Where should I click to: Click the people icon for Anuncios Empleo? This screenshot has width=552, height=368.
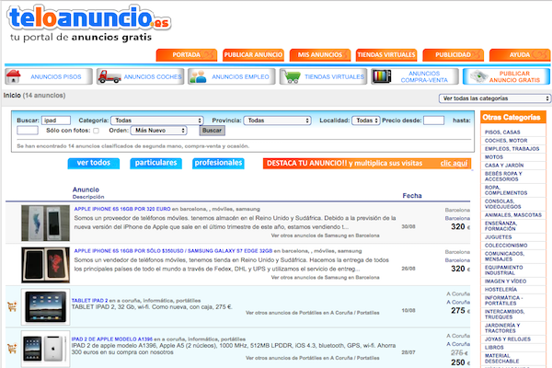tap(198, 76)
